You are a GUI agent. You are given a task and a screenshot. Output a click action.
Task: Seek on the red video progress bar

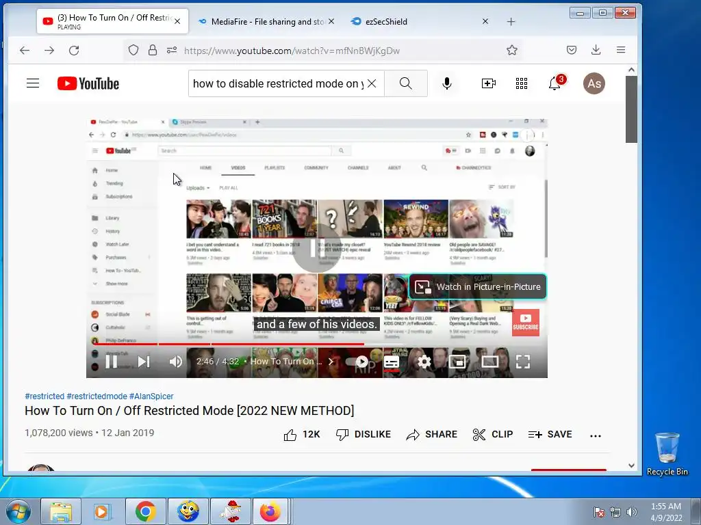click(316, 344)
